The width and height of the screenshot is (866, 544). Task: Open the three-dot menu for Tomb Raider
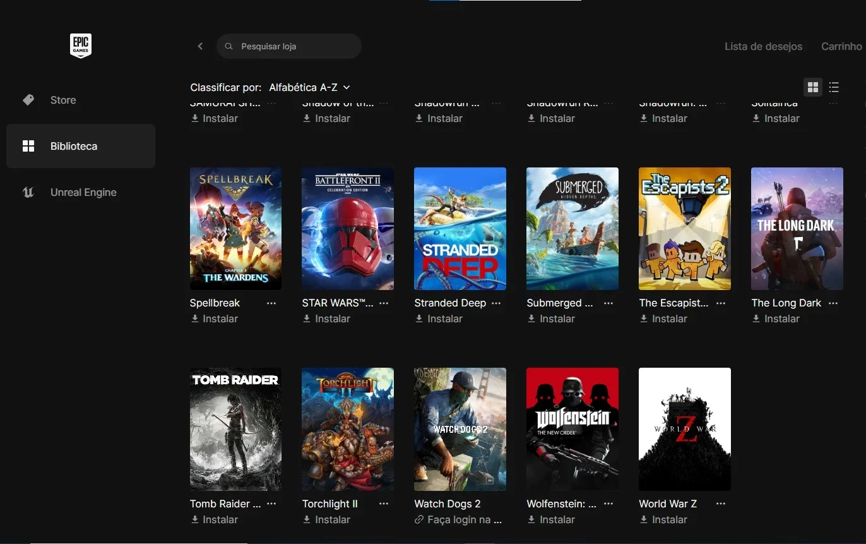271,504
